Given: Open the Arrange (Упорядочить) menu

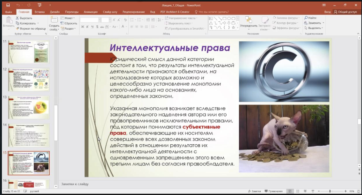Looking at the screenshot, I should [249, 23].
